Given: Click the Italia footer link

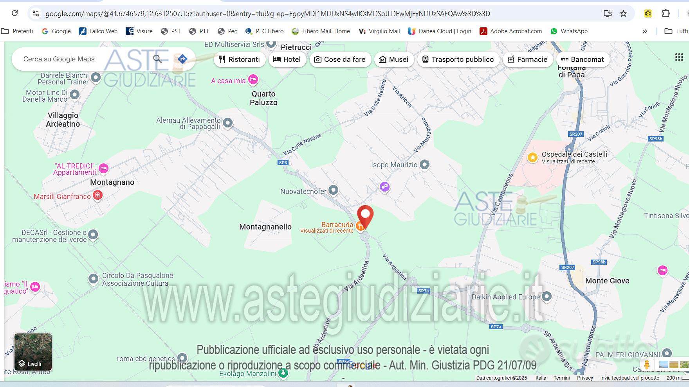Looking at the screenshot, I should pos(541,378).
